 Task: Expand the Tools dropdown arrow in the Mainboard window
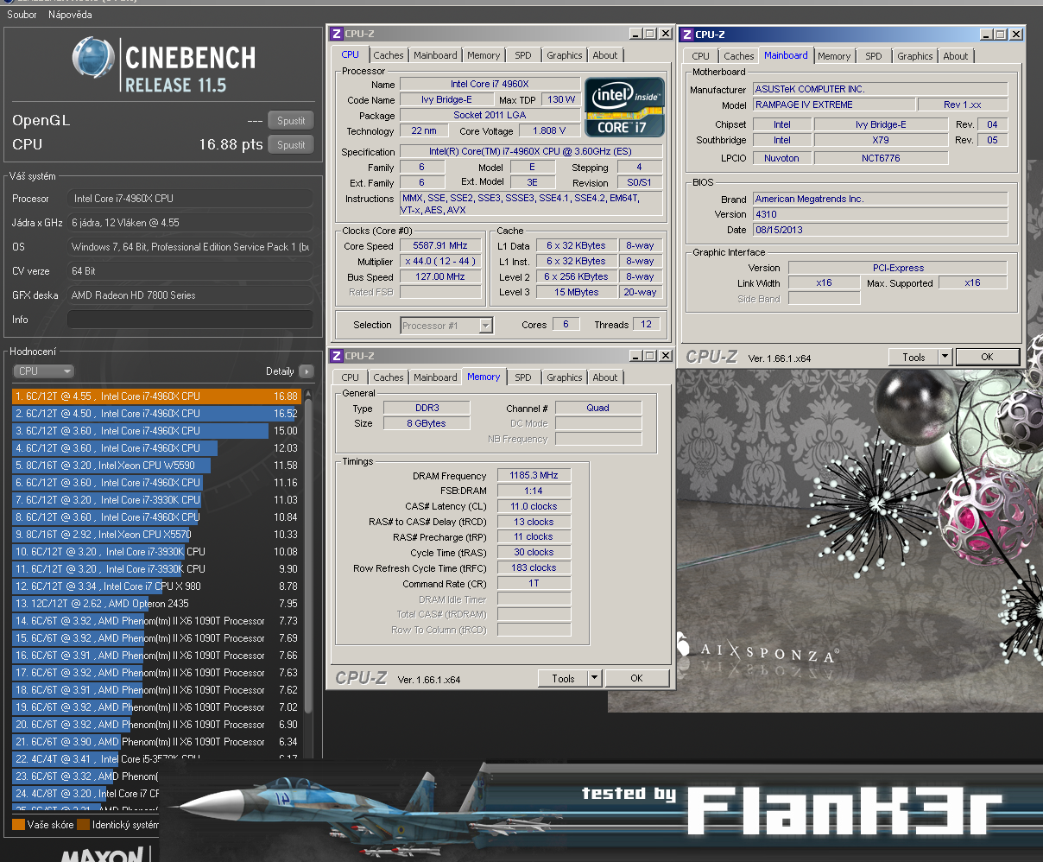[x=945, y=357]
